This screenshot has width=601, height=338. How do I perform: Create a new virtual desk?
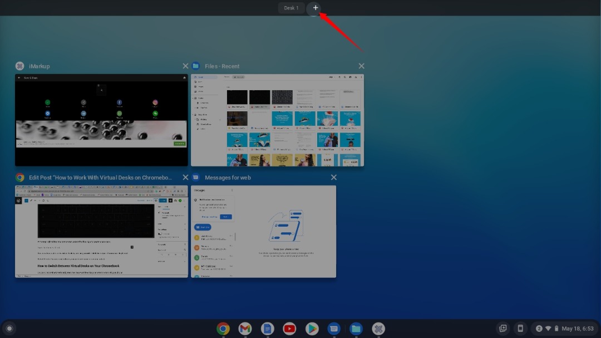click(315, 8)
